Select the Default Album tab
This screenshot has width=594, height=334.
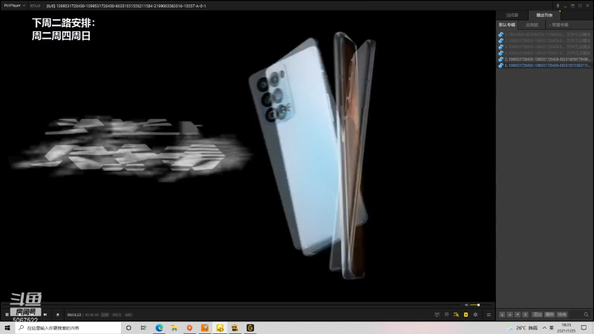click(x=507, y=25)
